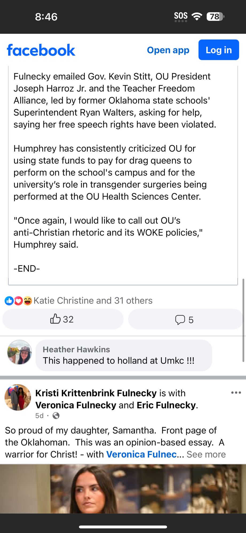Click the red heart reaction emoji

click(18, 301)
